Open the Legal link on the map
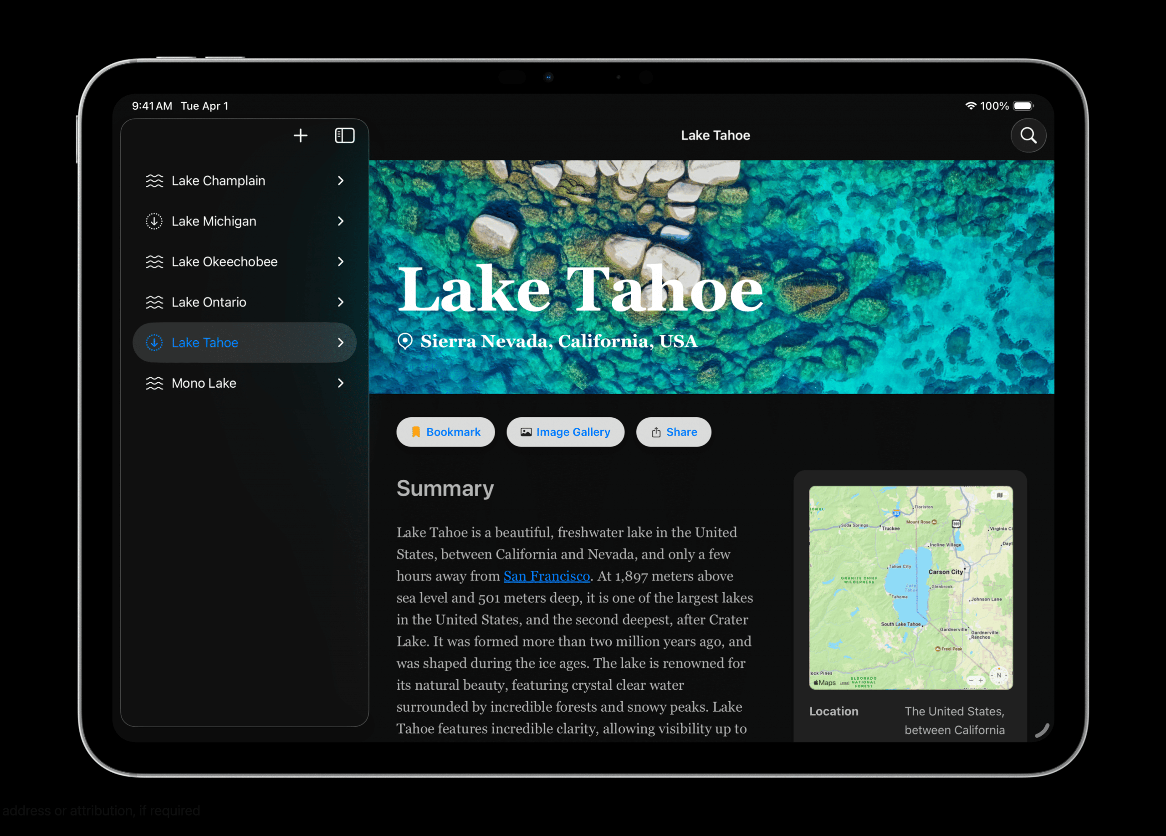The image size is (1166, 836). click(x=844, y=683)
